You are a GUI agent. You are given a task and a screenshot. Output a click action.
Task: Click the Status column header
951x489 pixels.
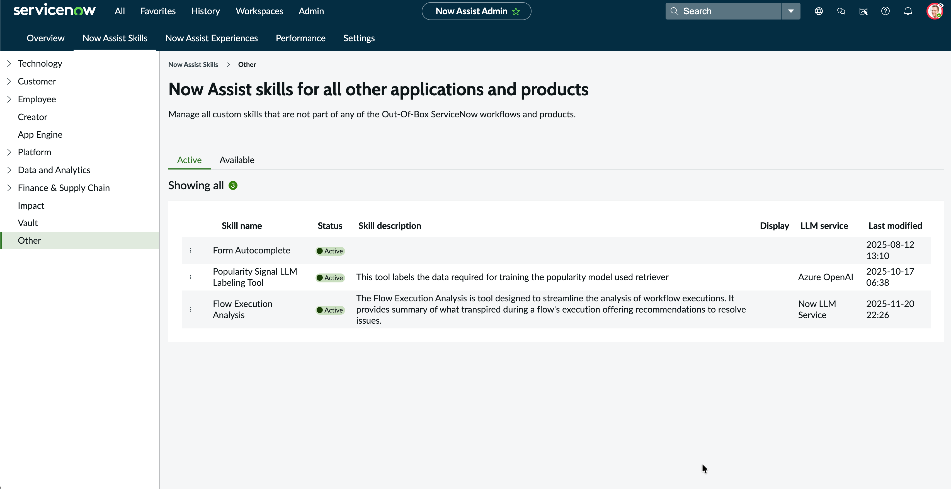pos(330,226)
